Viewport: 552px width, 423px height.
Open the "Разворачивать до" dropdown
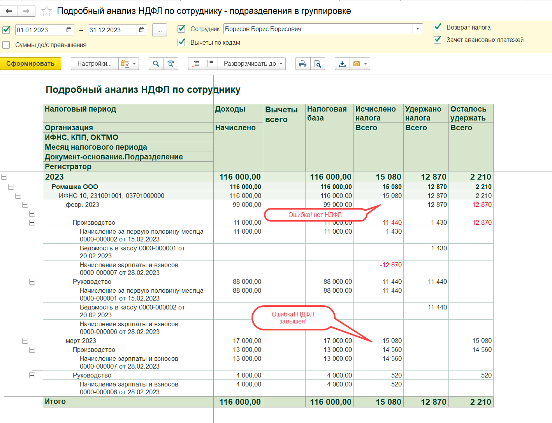click(x=252, y=64)
